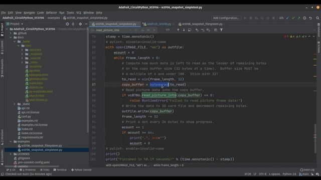Expand the .github folder

(x=11, y=33)
